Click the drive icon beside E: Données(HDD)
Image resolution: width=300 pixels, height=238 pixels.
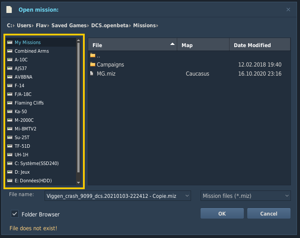tap(10, 181)
